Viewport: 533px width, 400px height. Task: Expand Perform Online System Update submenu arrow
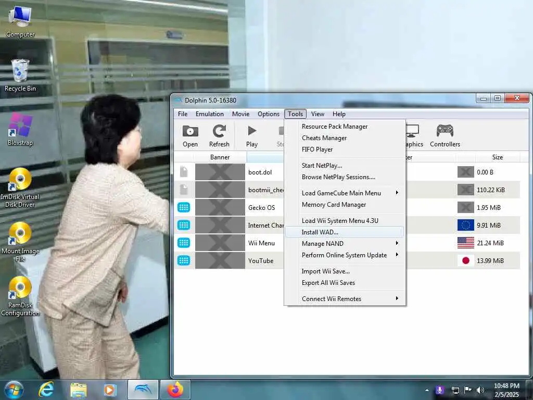point(397,255)
